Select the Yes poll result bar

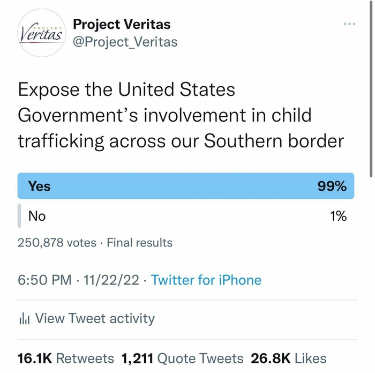pos(185,186)
